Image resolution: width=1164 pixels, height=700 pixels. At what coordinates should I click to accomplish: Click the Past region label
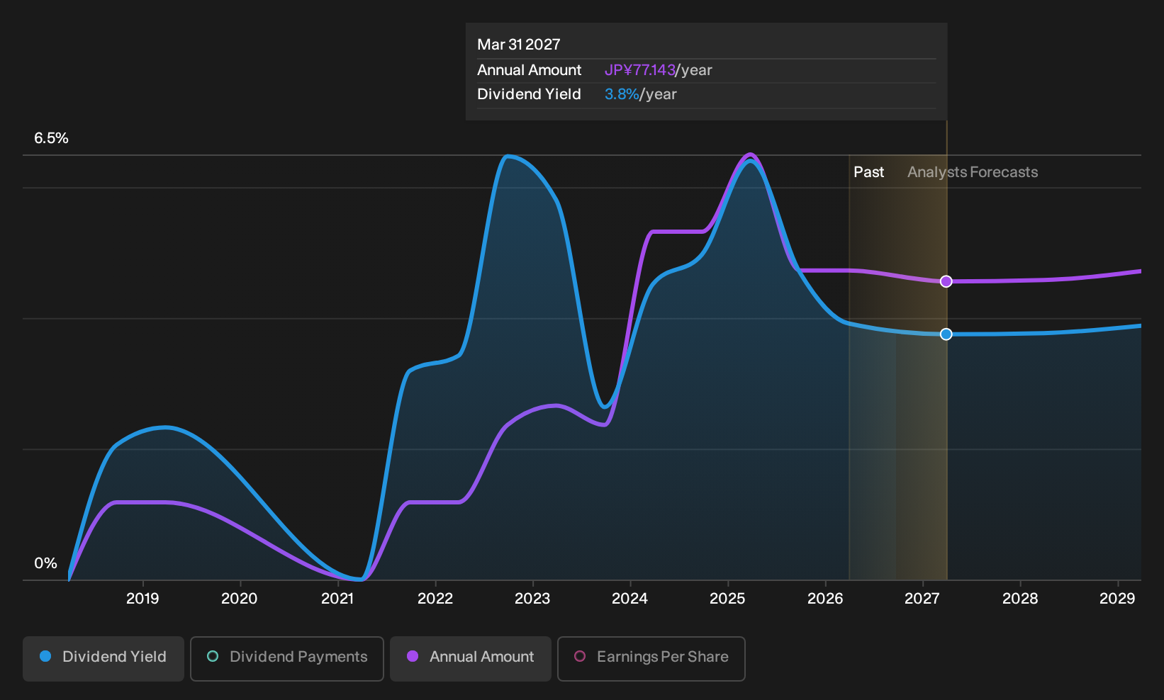pos(868,172)
